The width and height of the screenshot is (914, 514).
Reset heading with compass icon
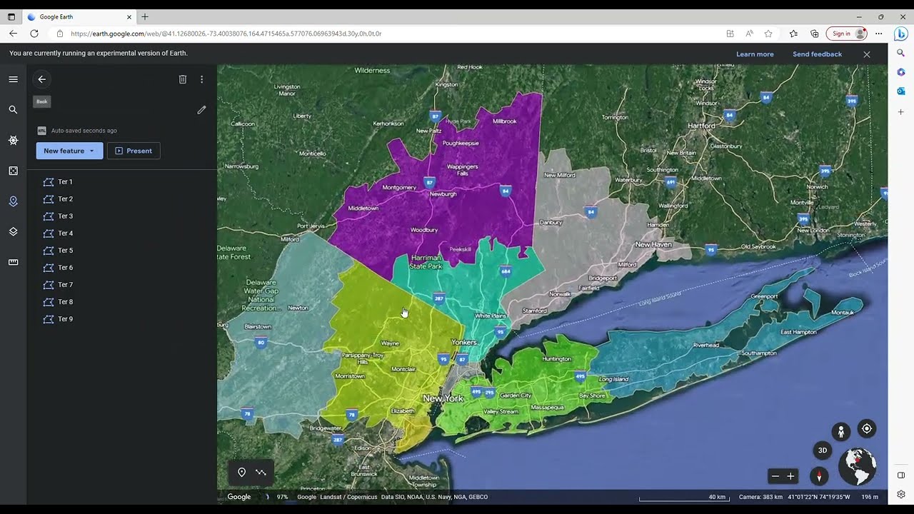[819, 476]
